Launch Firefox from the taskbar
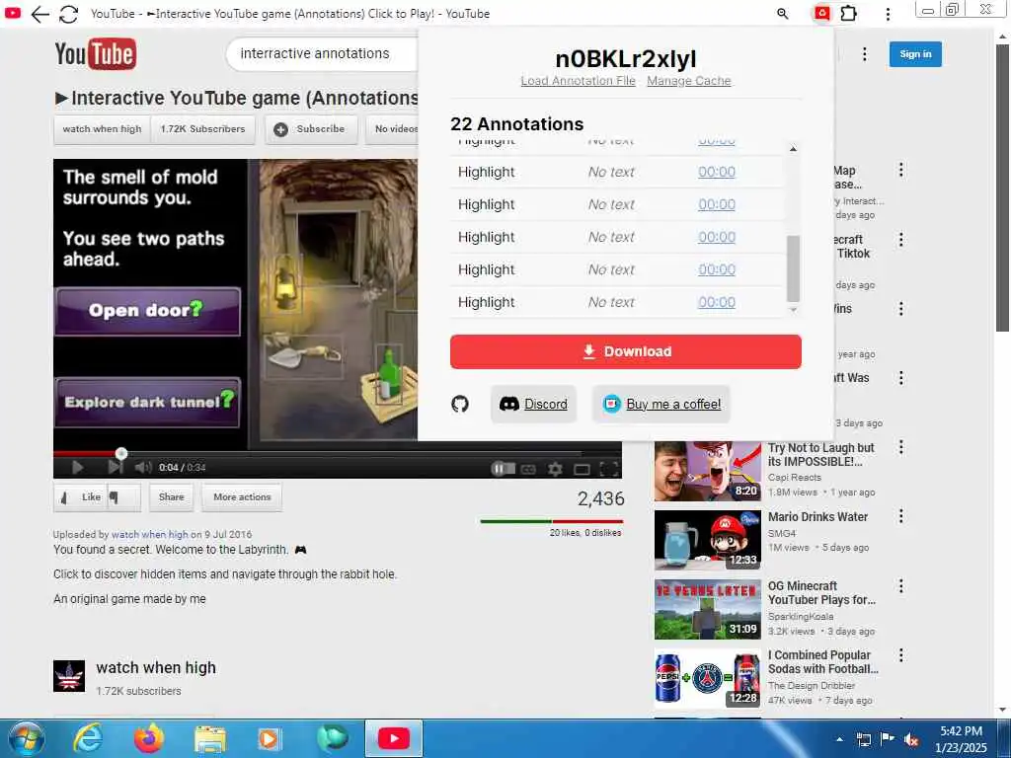The height and width of the screenshot is (758, 1011). [149, 738]
